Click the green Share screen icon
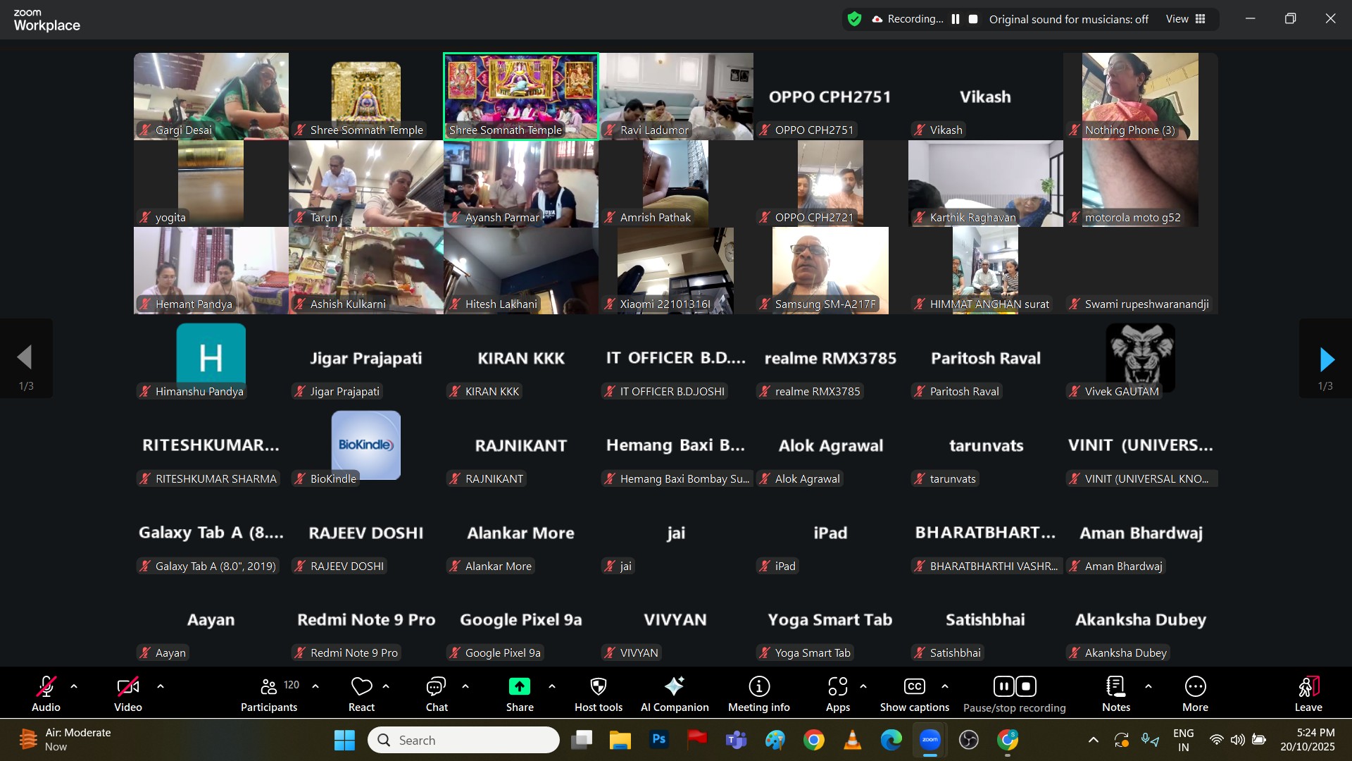The width and height of the screenshot is (1352, 761). pyautogui.click(x=520, y=687)
